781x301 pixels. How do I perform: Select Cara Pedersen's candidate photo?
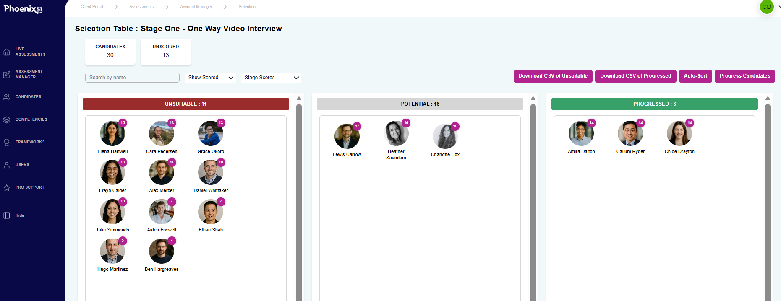point(162,133)
